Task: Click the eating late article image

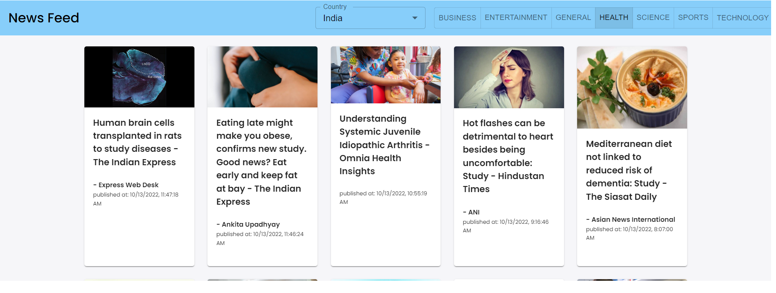Action: [262, 77]
